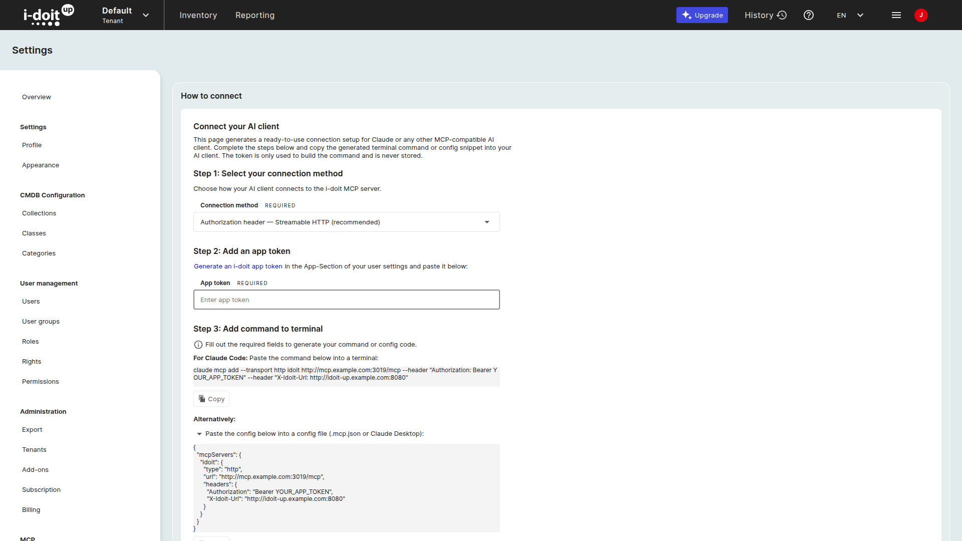This screenshot has width=962, height=541.
Task: Open the Connection method dropdown
Action: (x=346, y=222)
